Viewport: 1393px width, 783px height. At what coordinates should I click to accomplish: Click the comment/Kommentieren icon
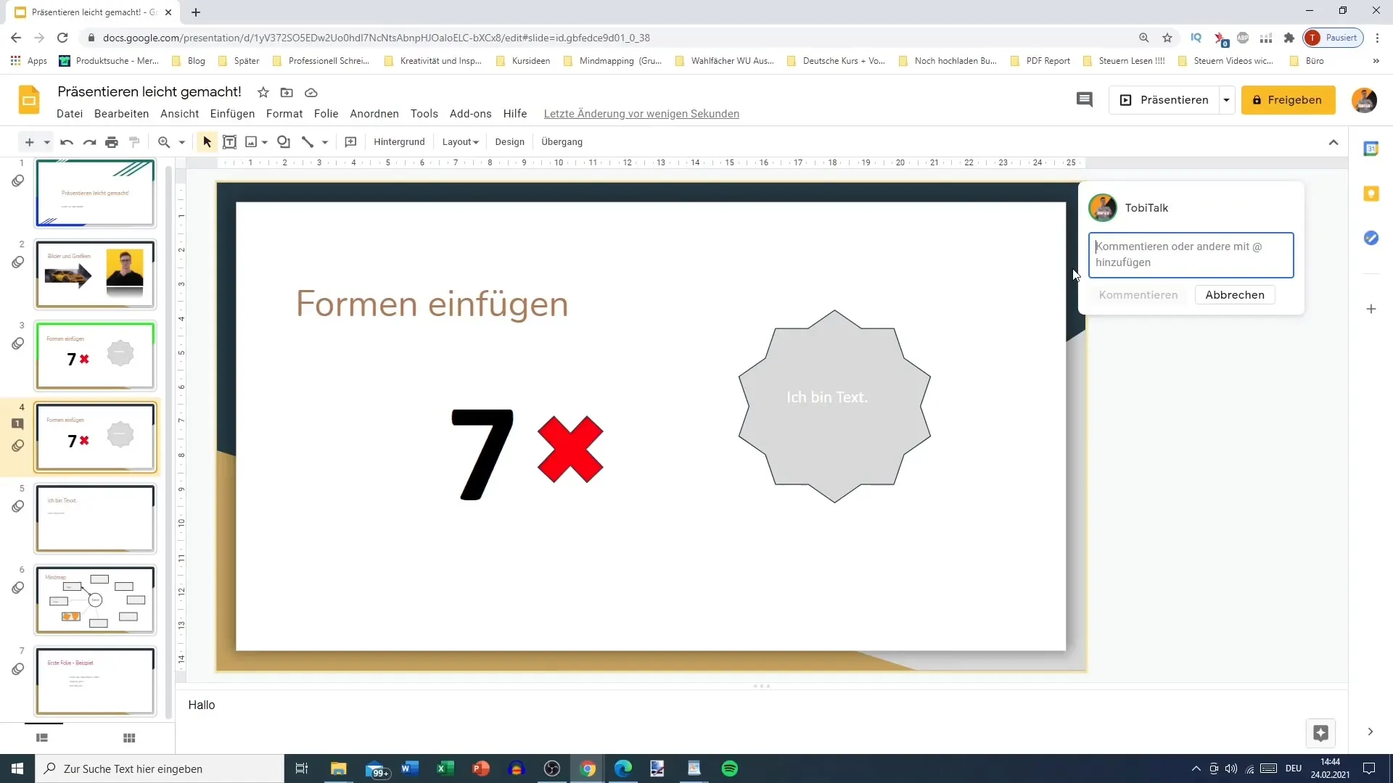(x=1085, y=99)
